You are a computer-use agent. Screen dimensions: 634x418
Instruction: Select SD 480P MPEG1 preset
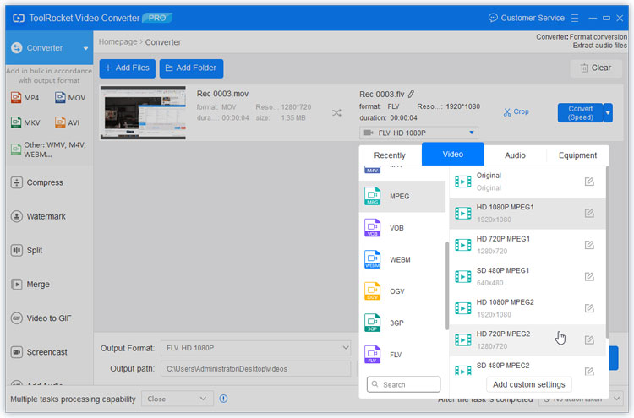527,277
